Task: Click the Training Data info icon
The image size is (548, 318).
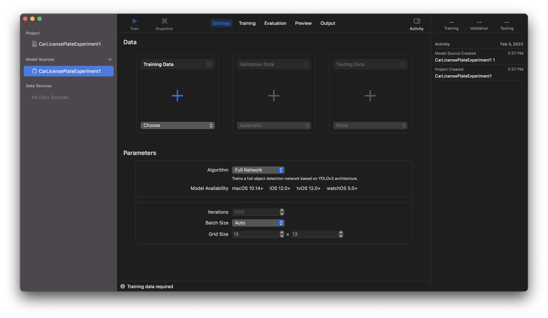Action: pos(209,64)
